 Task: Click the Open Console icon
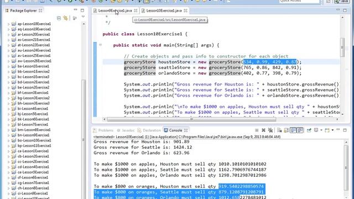point(327,130)
